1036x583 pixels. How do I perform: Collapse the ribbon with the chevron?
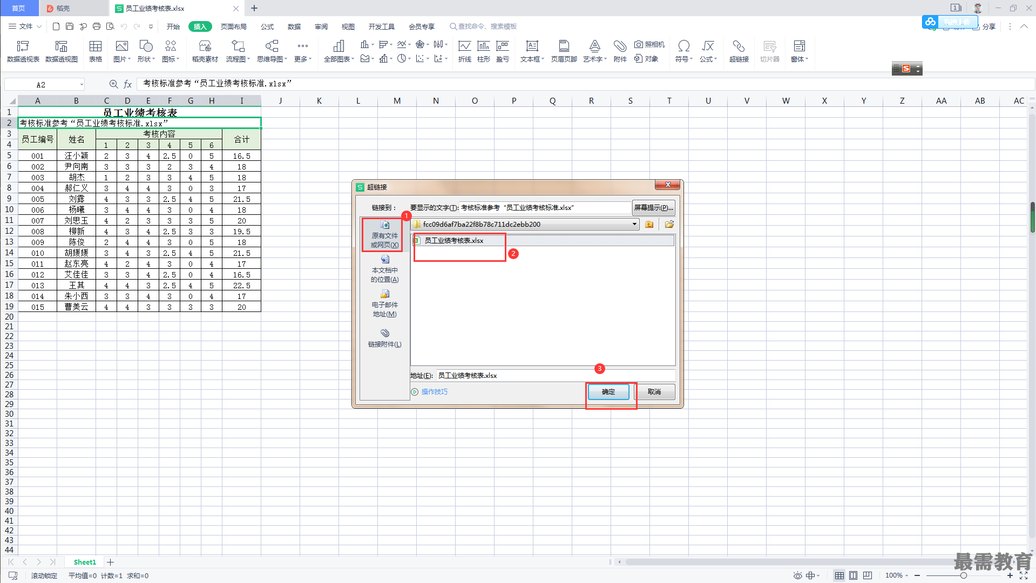point(1024,26)
